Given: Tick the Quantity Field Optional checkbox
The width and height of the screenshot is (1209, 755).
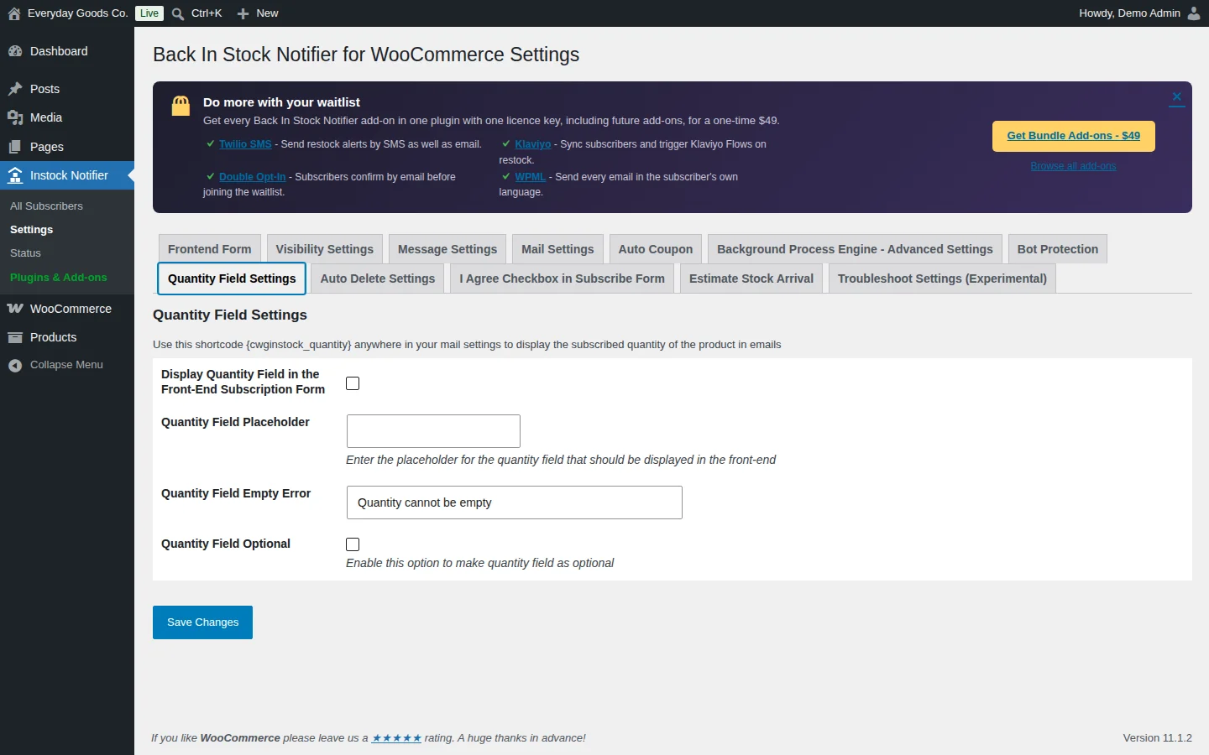Looking at the screenshot, I should pos(353,544).
